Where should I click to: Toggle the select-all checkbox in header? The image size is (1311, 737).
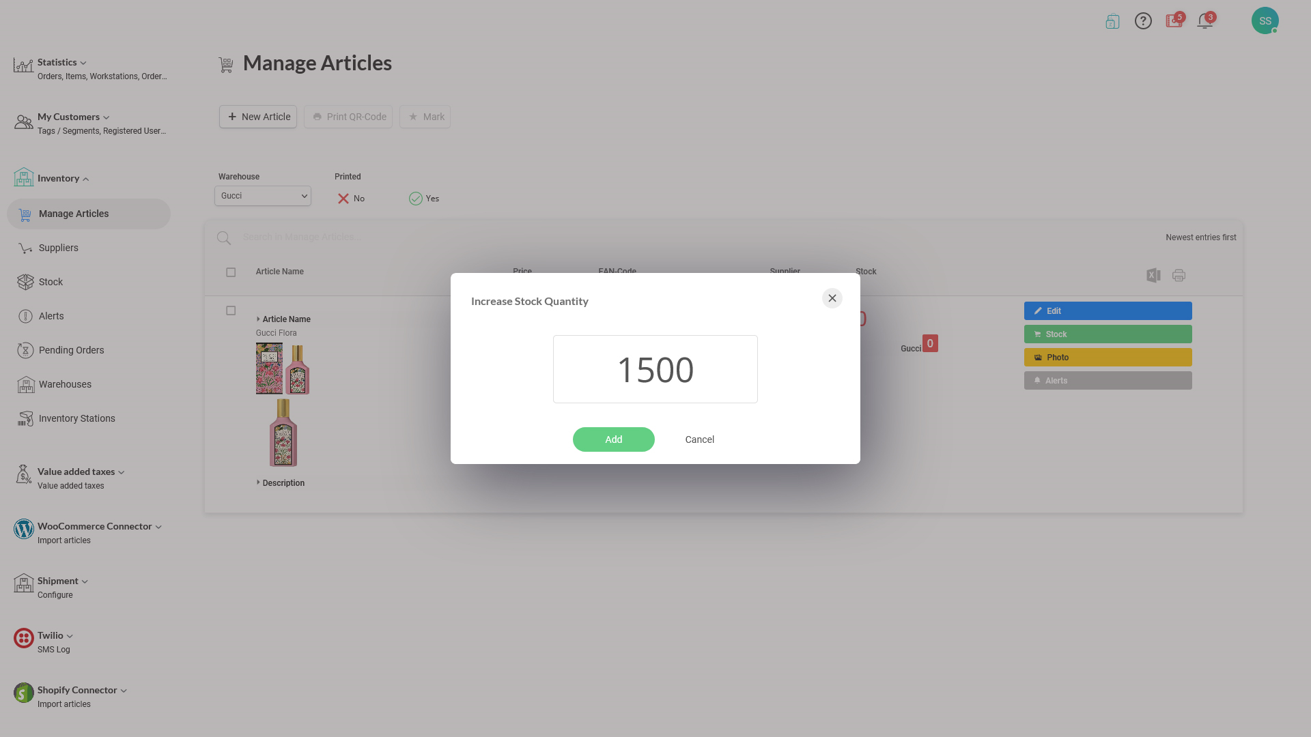click(231, 272)
